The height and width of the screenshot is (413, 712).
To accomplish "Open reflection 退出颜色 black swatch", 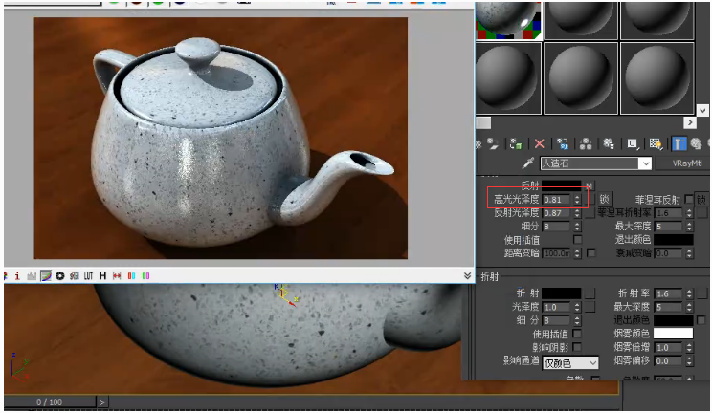I will (x=674, y=239).
